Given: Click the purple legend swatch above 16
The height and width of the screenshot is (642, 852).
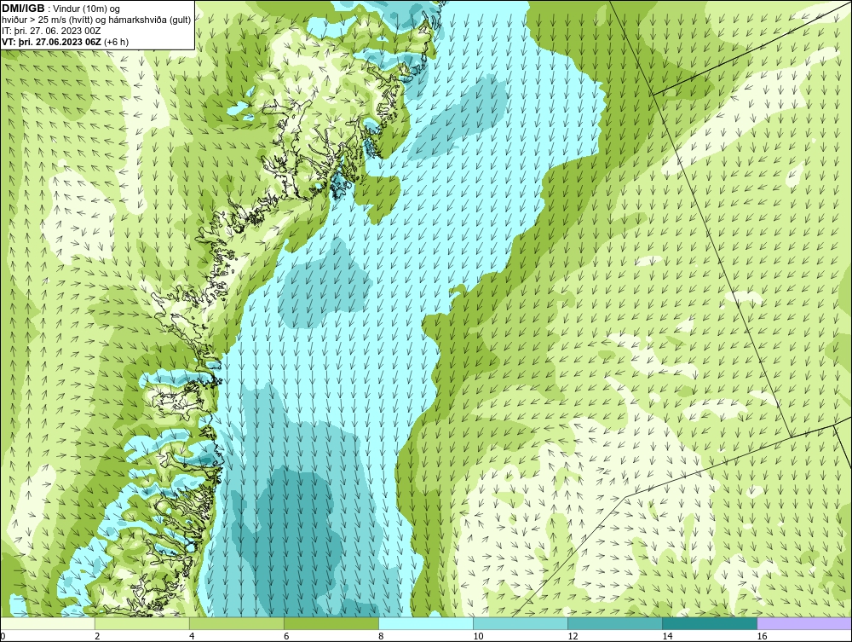Looking at the screenshot, I should tap(804, 623).
